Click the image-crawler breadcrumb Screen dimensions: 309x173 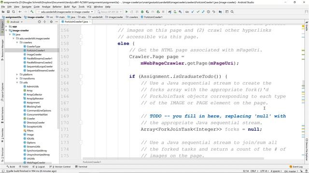pos(34,17)
